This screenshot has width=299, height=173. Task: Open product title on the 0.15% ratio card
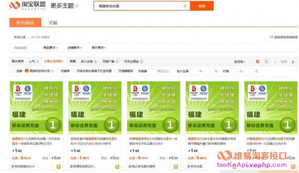[153, 141]
